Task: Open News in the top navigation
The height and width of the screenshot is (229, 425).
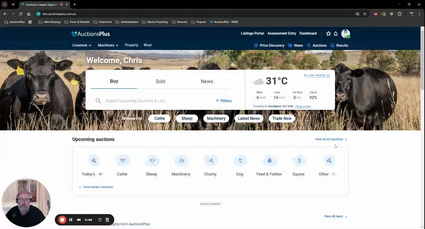Action: click(296, 45)
